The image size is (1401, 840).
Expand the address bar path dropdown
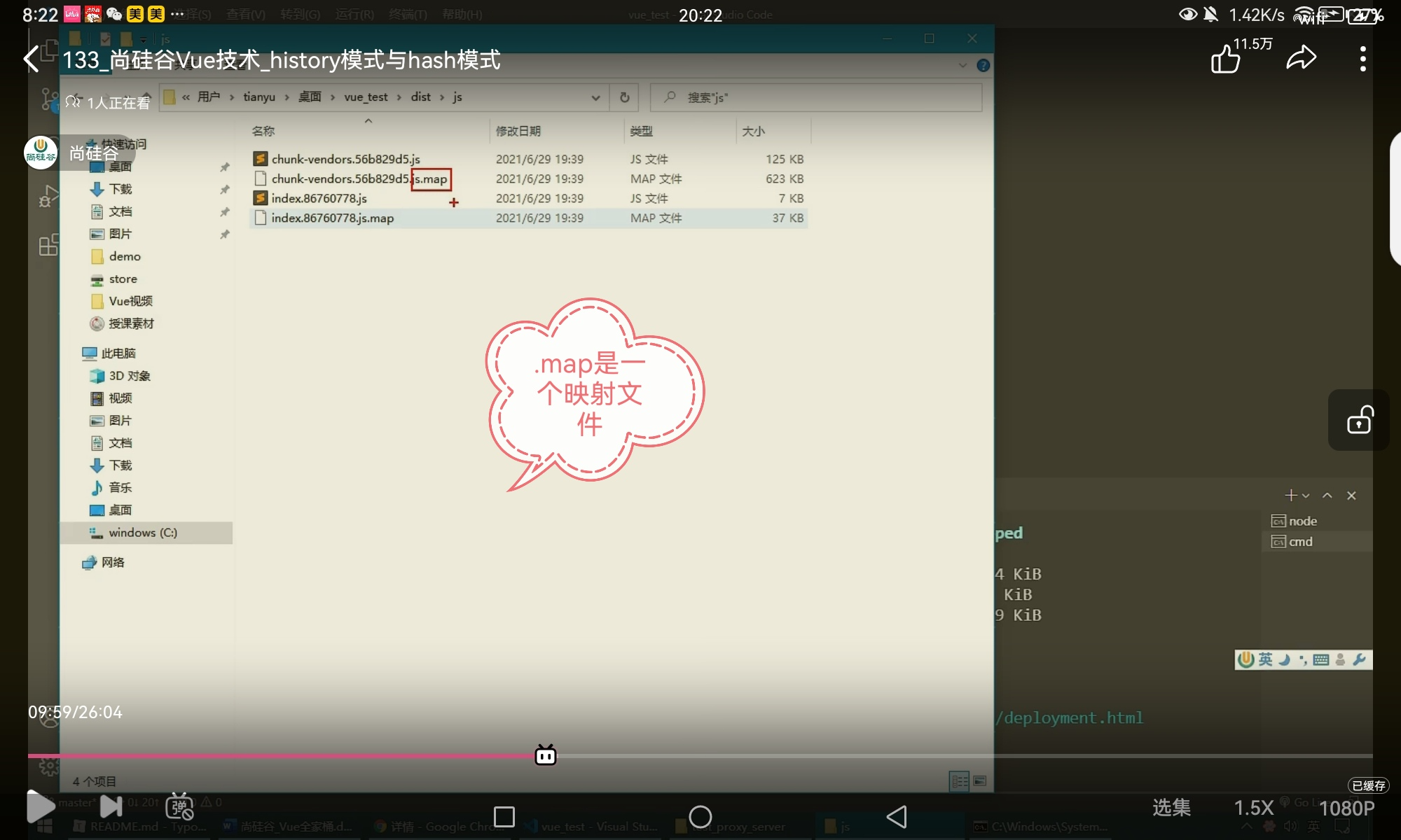click(x=595, y=97)
